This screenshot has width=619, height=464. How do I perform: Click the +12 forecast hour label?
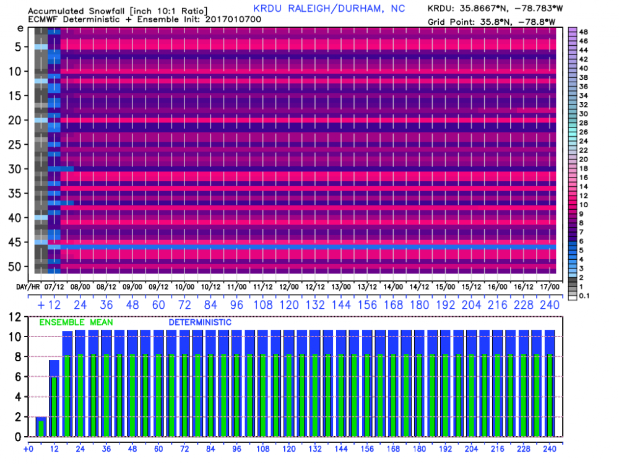pos(49,305)
